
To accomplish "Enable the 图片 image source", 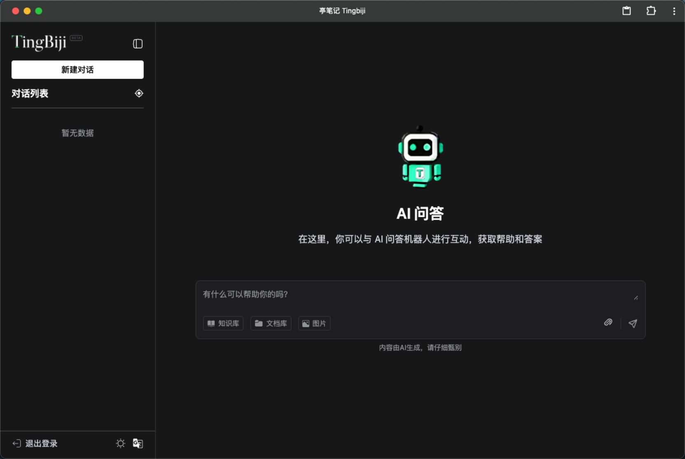I will coord(314,323).
